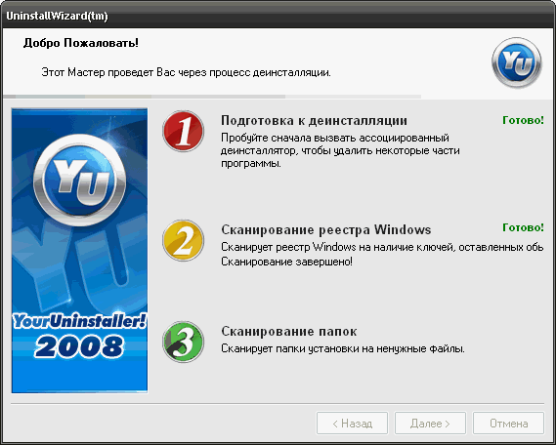Click description Пробуйте сначала вызвать ассоциированный
The width and height of the screenshot is (556, 445).
(x=335, y=138)
